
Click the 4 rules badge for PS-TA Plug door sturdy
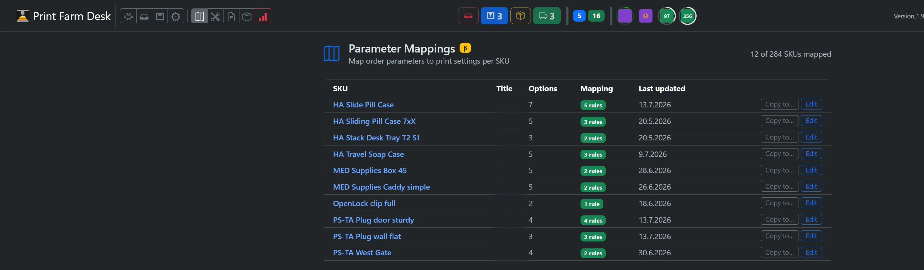coord(593,220)
